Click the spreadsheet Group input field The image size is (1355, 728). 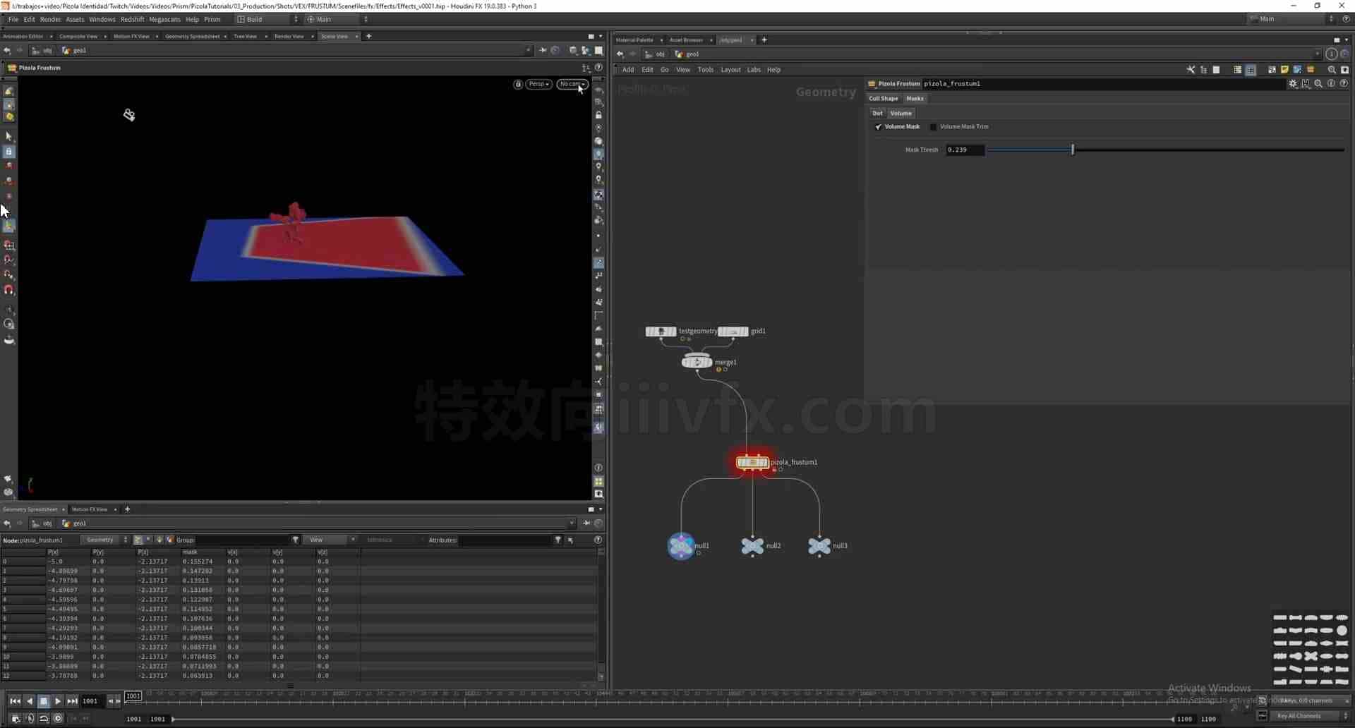pos(243,540)
